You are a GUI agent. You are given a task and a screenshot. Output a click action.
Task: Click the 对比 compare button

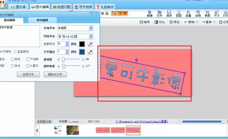pos(160,22)
